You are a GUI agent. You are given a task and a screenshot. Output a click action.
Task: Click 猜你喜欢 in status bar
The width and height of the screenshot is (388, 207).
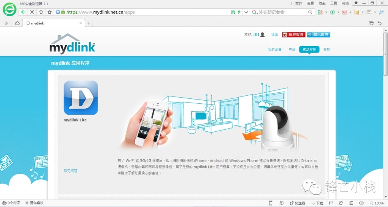pos(34,203)
